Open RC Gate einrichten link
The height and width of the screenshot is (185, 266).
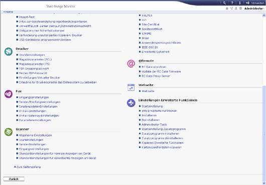click(154, 67)
